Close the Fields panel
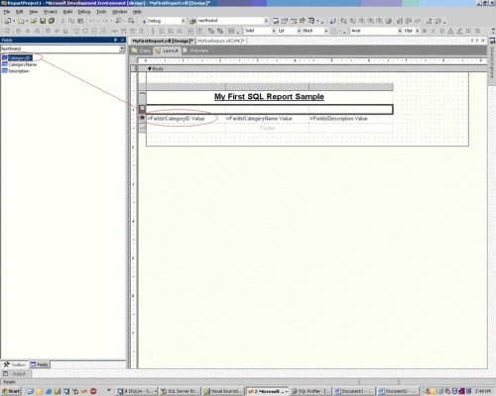Viewport: 496px width, 396px height. (122, 40)
